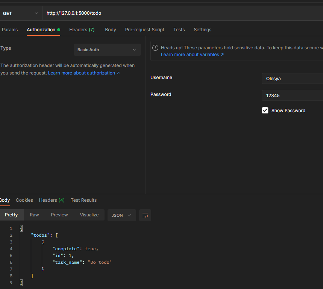
Task: Uncheck the Show Password checkbox
Action: tap(265, 110)
